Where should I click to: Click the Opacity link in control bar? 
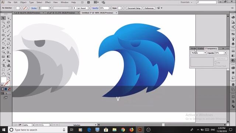coord(95,8)
